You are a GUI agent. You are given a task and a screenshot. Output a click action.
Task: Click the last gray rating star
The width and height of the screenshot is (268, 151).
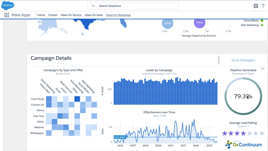pyautogui.click(x=262, y=133)
